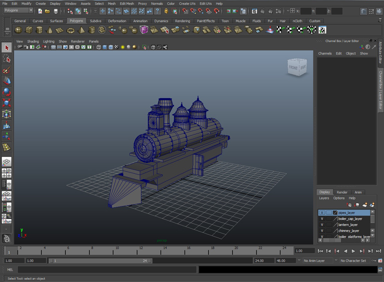The image size is (384, 282).
Task: Select the Lasso tool in the toolbox
Action: (6, 59)
